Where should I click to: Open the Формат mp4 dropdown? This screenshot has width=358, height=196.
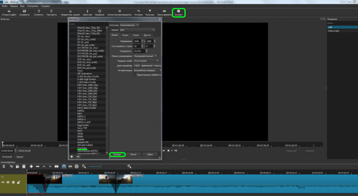[137, 30]
